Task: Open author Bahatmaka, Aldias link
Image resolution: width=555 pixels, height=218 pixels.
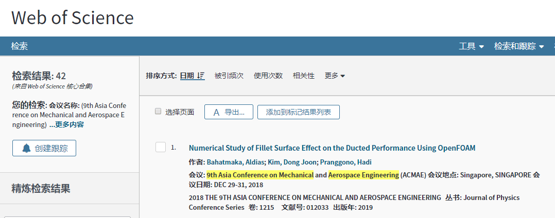Action: pos(235,162)
